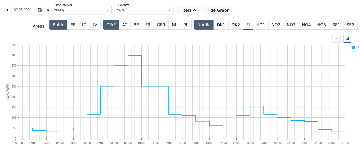Toggle the FI area selection
Image resolution: width=360 pixels, height=147 pixels.
tap(248, 25)
